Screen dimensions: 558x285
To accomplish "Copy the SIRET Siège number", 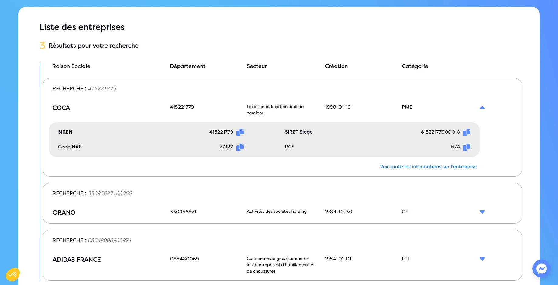I will coord(467,132).
